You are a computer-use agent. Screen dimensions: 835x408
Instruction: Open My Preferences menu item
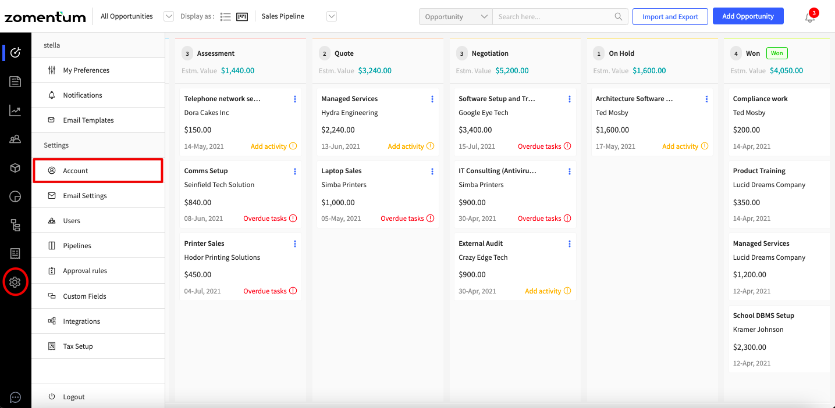coord(98,70)
